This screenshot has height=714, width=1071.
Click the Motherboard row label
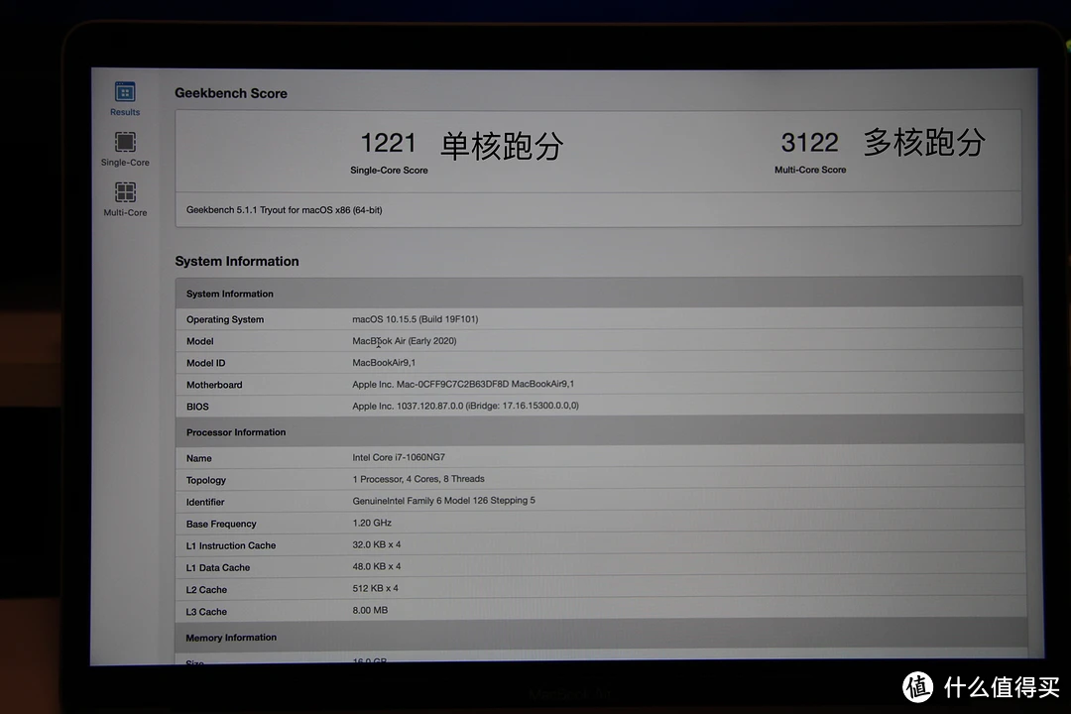tap(214, 385)
